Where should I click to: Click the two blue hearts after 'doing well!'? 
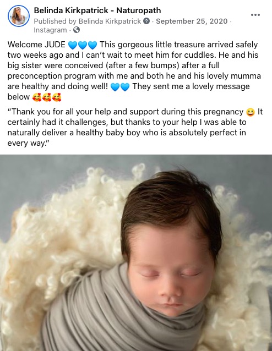tap(120, 87)
